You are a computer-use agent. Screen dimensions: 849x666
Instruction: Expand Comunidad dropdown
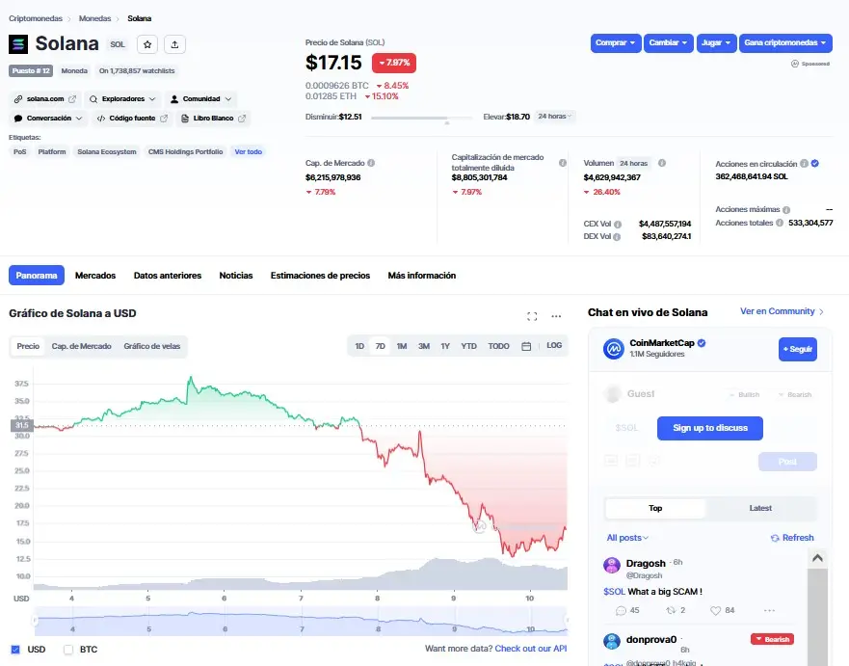pos(200,99)
